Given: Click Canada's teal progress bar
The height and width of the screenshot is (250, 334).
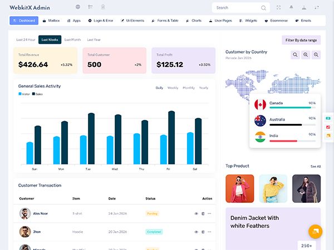Looking at the screenshot, I should click(288, 108).
